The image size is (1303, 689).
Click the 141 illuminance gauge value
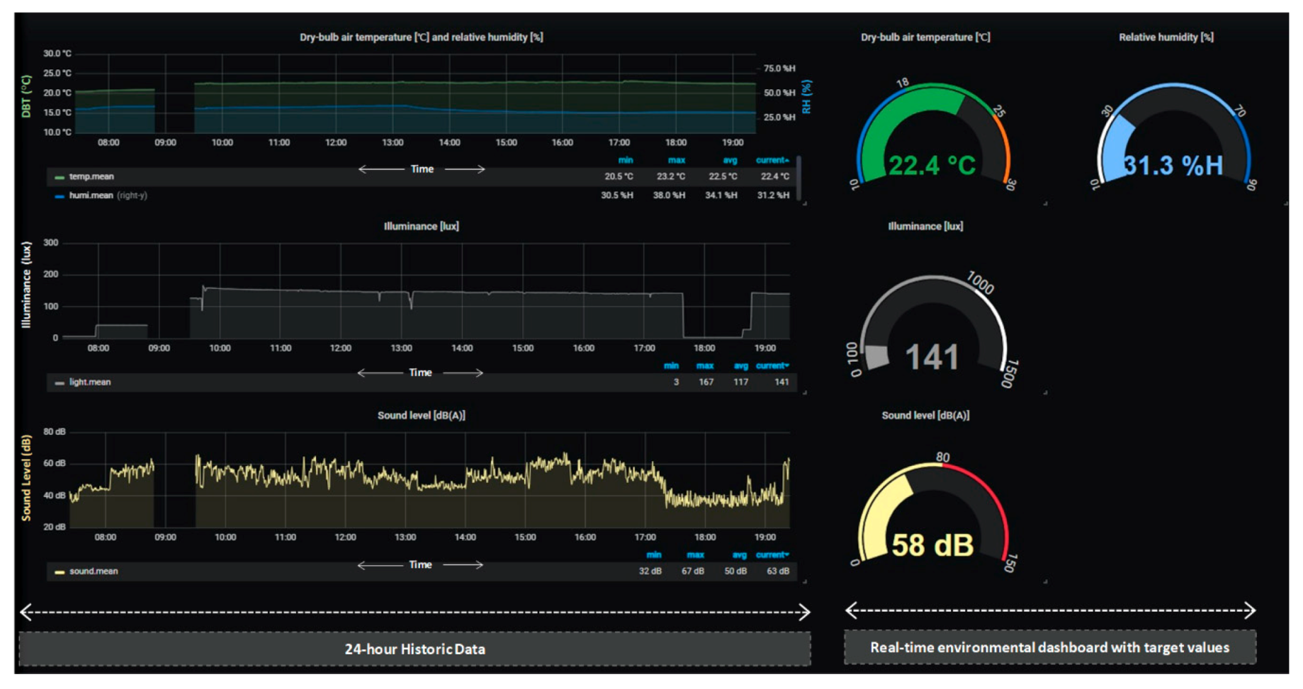(932, 357)
